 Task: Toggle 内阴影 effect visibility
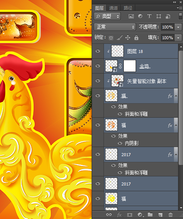[120, 143]
